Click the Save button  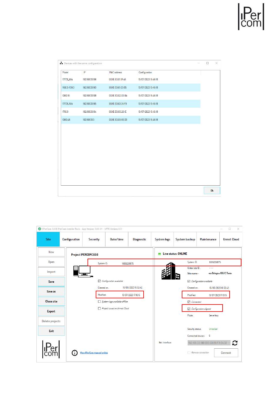coord(51,282)
